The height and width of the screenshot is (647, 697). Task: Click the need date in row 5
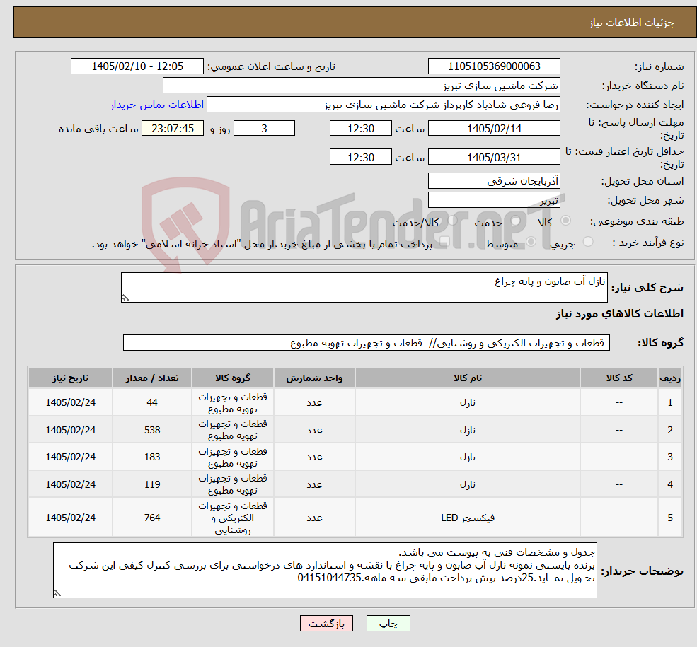click(70, 518)
